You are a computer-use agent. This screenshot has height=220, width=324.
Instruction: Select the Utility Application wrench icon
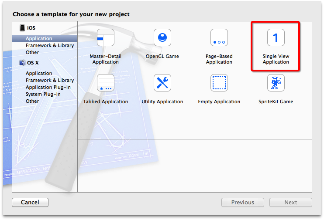click(x=162, y=83)
